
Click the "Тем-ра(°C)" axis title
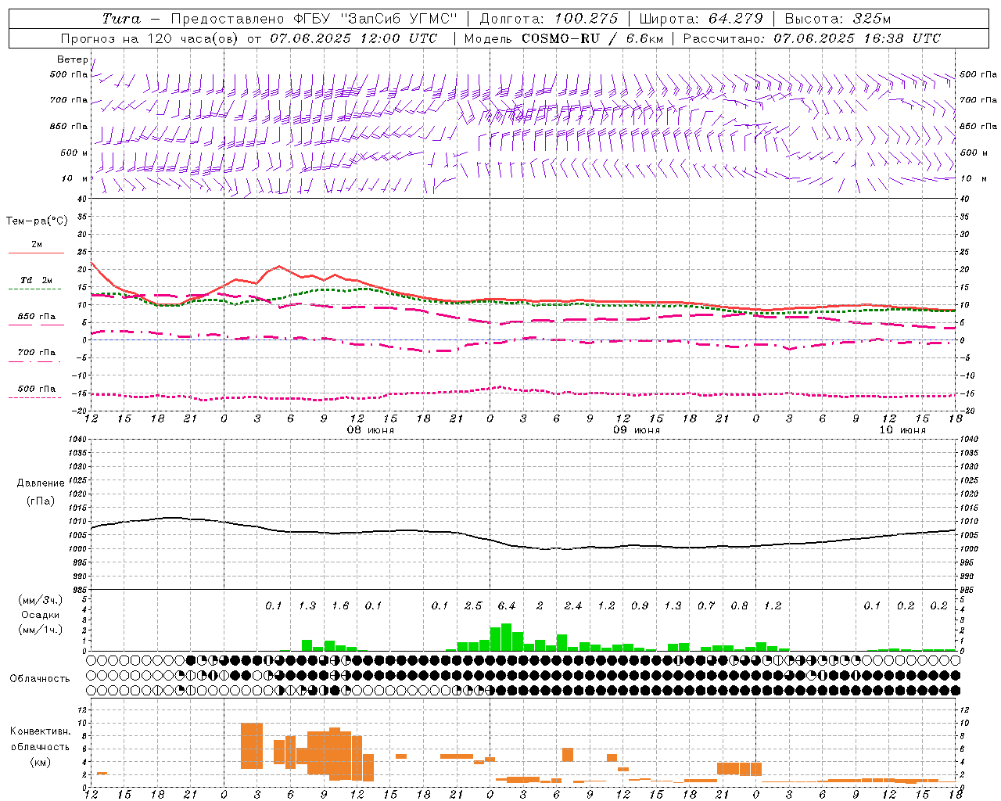pyautogui.click(x=37, y=221)
